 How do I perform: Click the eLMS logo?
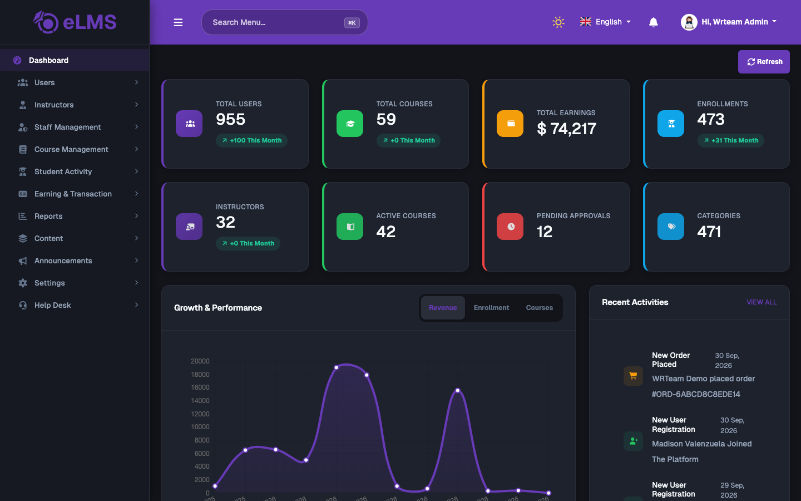pyautogui.click(x=75, y=22)
